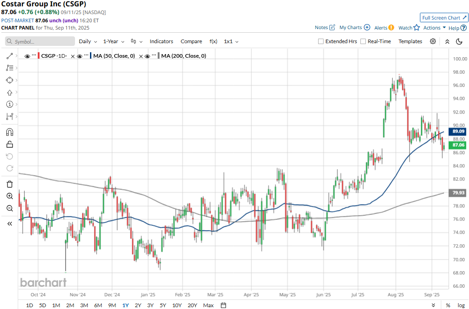Open the f(x) expressions menu
469x309 pixels.
tap(213, 41)
